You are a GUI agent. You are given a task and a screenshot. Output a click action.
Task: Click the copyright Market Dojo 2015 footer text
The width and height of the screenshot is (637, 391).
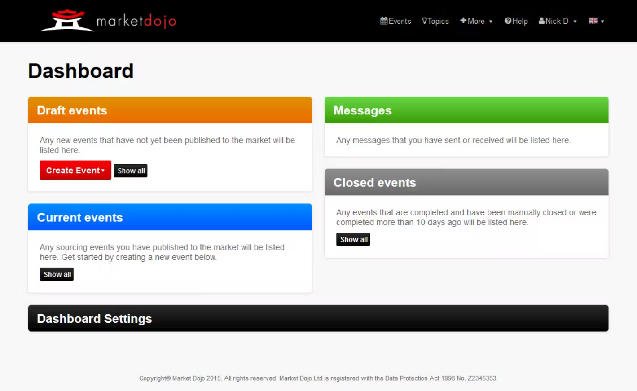coord(318,378)
